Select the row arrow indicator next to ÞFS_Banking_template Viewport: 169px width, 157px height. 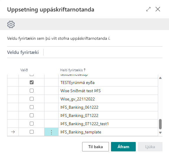[13, 132]
